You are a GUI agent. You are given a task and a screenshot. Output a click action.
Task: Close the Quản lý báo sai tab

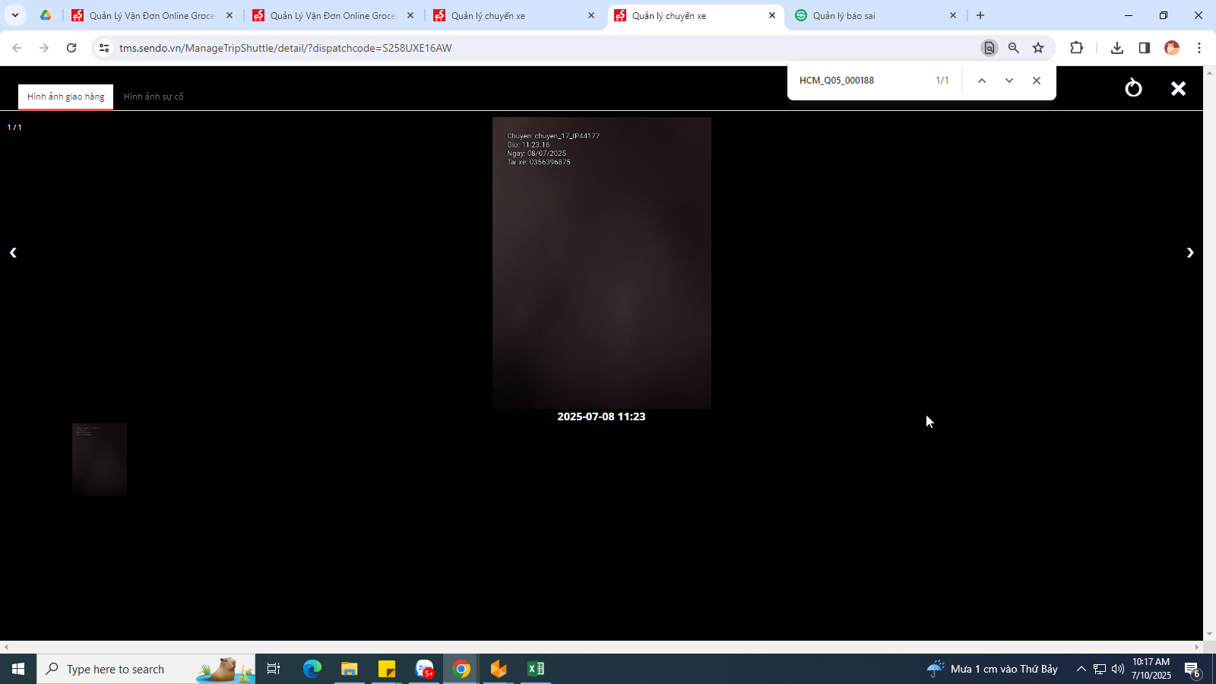pos(953,15)
